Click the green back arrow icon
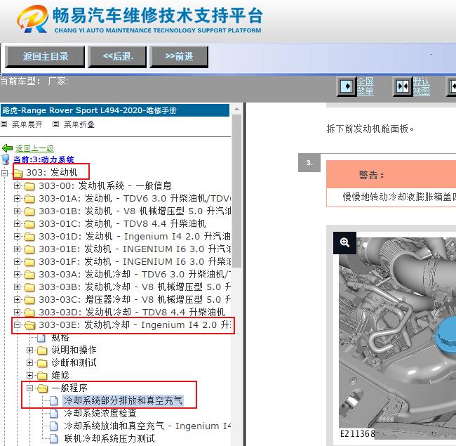456x446 pixels. [7, 148]
